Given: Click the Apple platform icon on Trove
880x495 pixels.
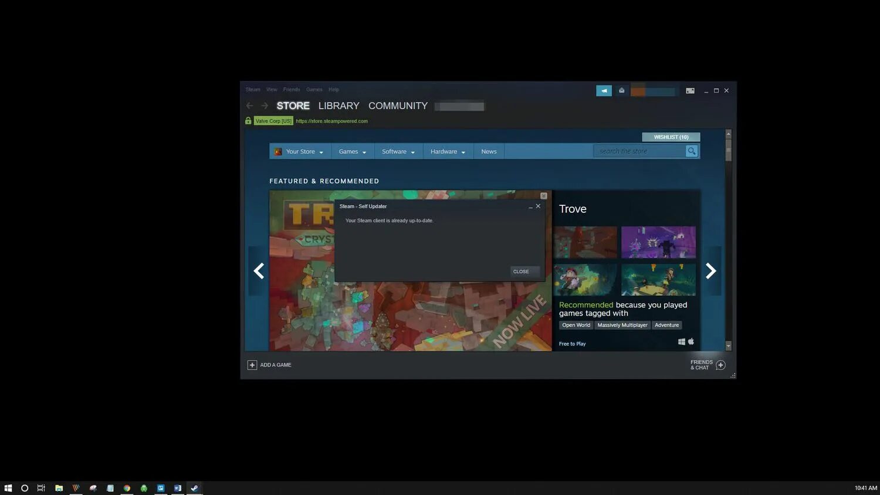Looking at the screenshot, I should [691, 341].
